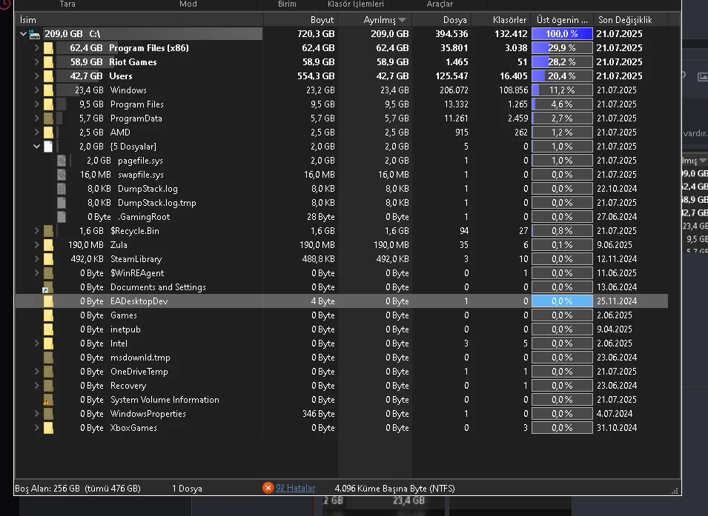This screenshot has width=708, height=516.
Task: Click the '4.096 Küme Başına Byte (NTFS)' status text
Action: [394, 489]
